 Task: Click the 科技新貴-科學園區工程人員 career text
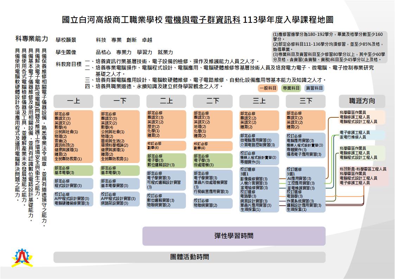[363, 169]
